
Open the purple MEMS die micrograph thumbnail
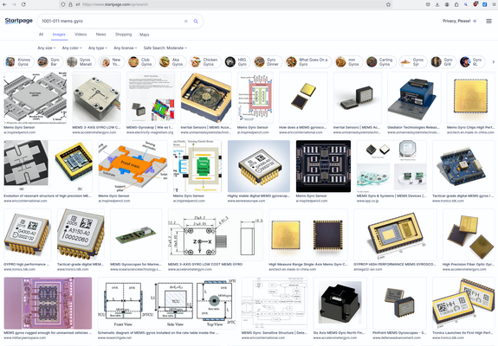[48, 304]
